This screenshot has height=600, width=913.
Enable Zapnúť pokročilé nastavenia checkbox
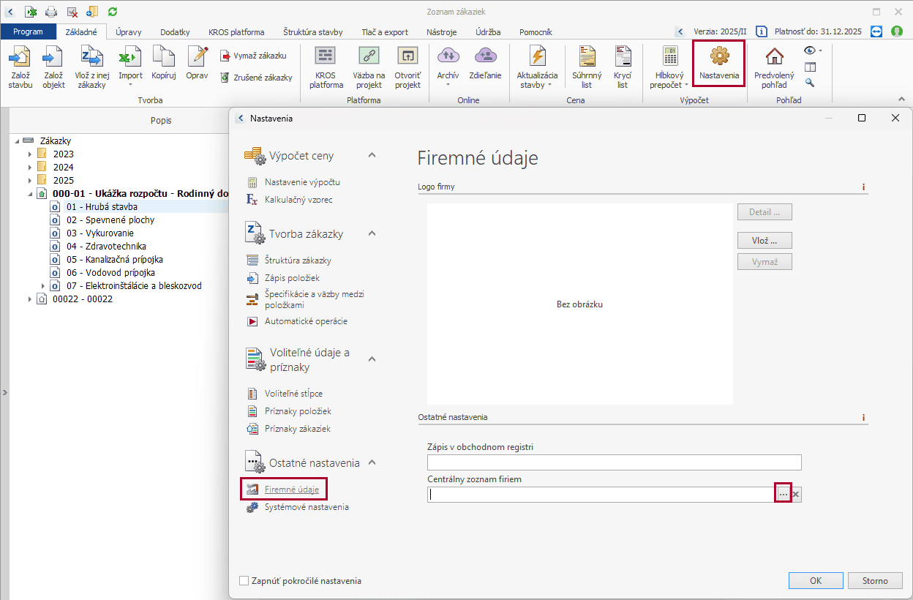[x=244, y=581]
